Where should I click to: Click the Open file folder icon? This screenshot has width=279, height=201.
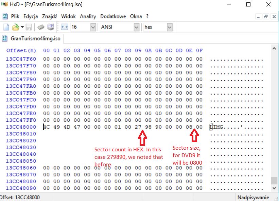[16, 27]
